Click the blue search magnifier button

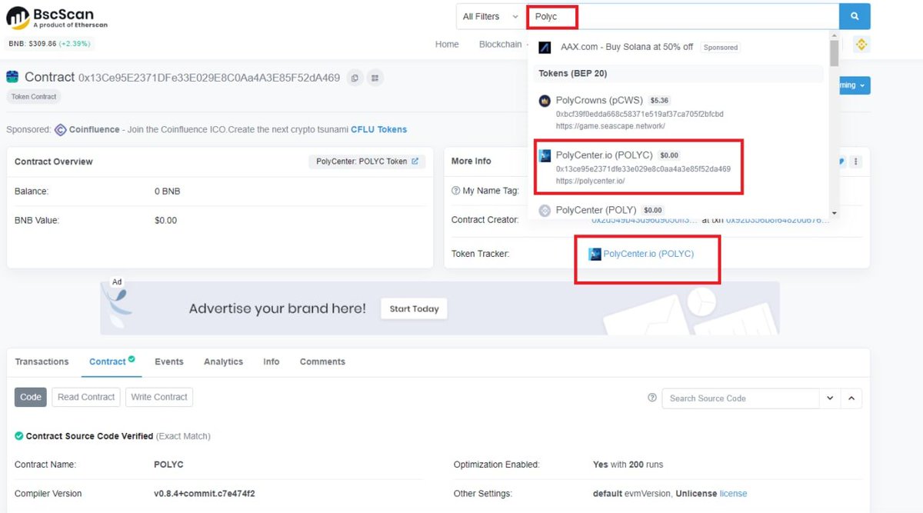coord(855,16)
